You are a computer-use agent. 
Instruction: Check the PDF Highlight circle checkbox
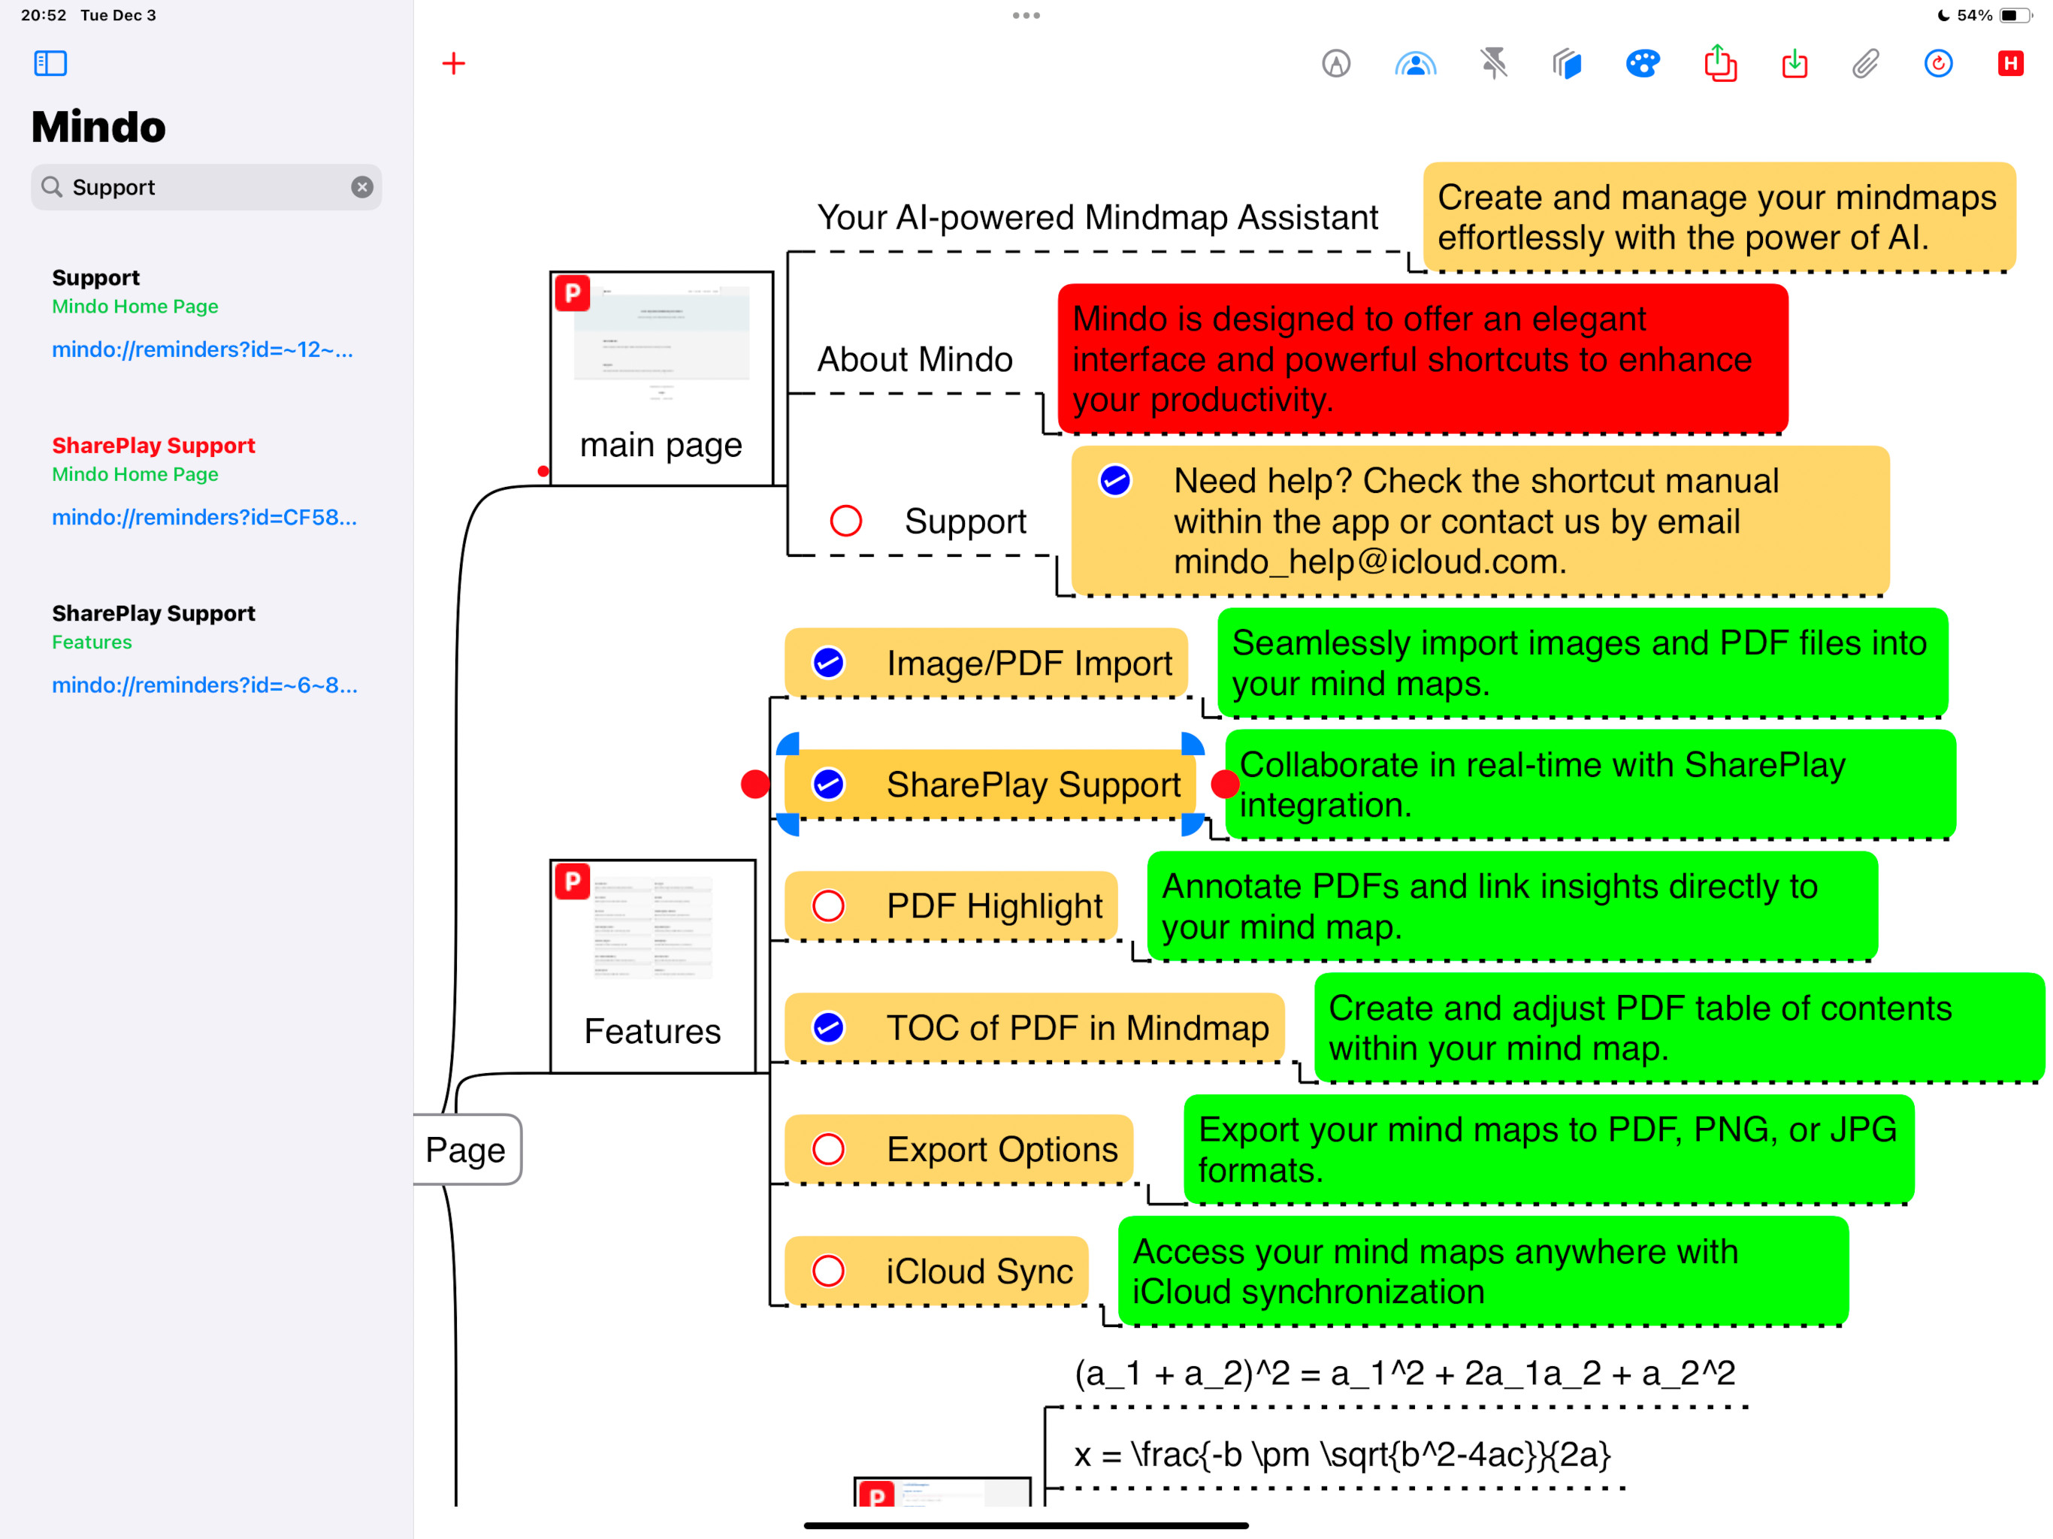pos(828,906)
